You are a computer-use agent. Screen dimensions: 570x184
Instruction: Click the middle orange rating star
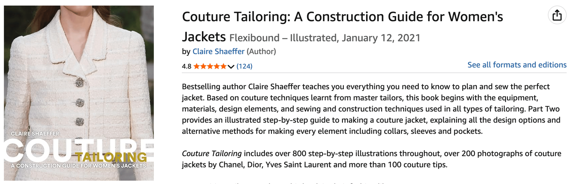(210, 66)
